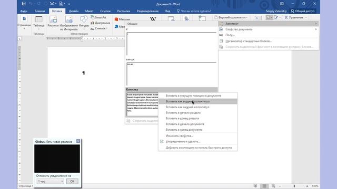Click the Таблица table grid icon
This screenshot has height=189, width=337.
pyautogui.click(x=38, y=19)
